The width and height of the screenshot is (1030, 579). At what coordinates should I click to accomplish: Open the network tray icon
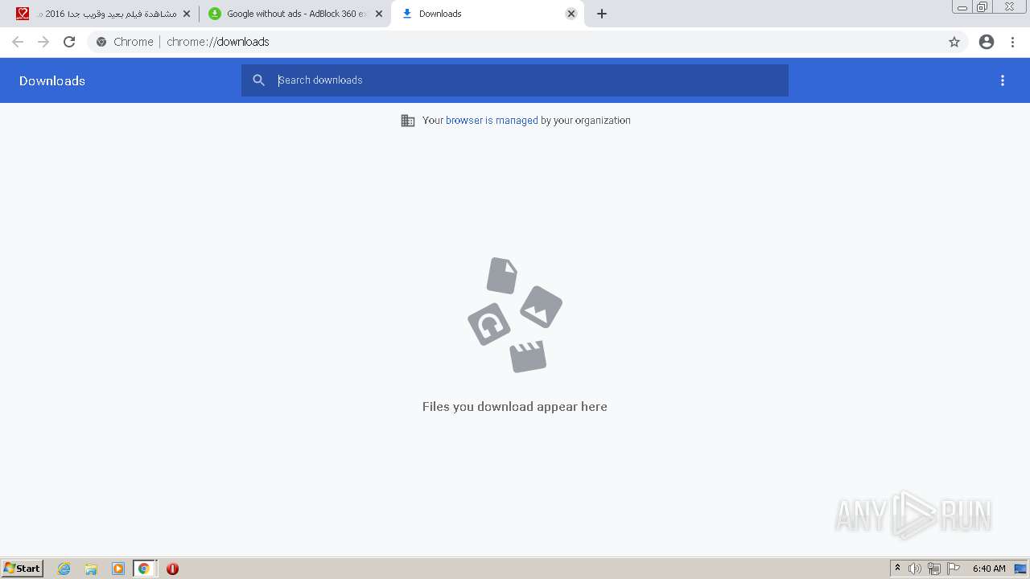(x=934, y=569)
